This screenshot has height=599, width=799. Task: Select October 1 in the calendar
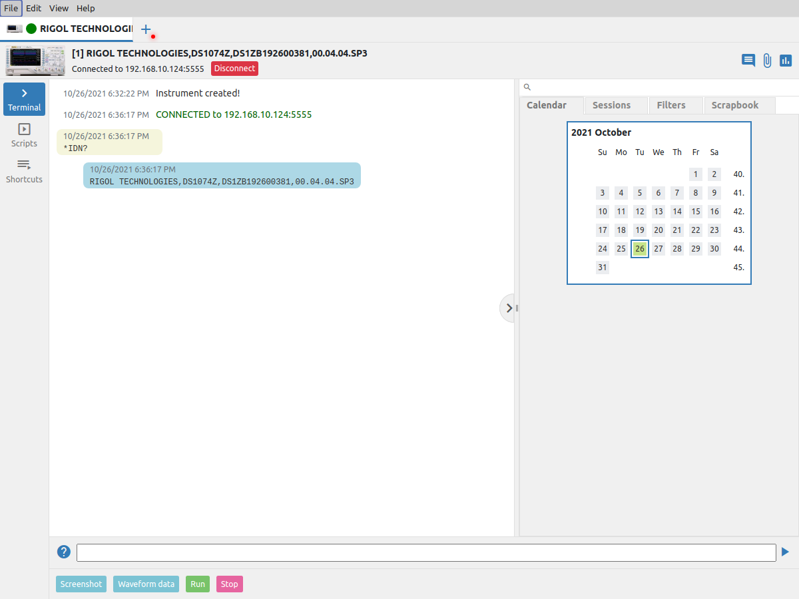(x=696, y=174)
